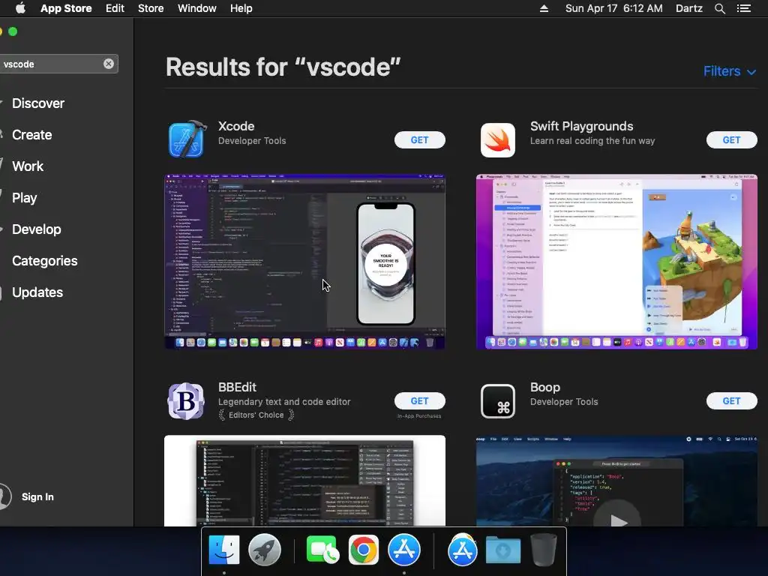Click the eject icon in menu bar
Viewport: 768px width, 576px height.
tap(544, 8)
